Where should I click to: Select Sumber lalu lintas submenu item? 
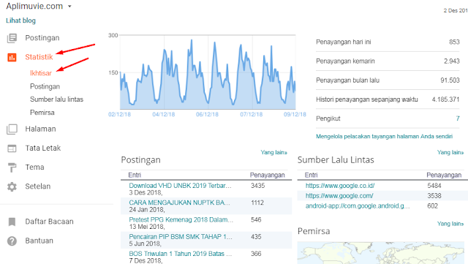pos(57,99)
